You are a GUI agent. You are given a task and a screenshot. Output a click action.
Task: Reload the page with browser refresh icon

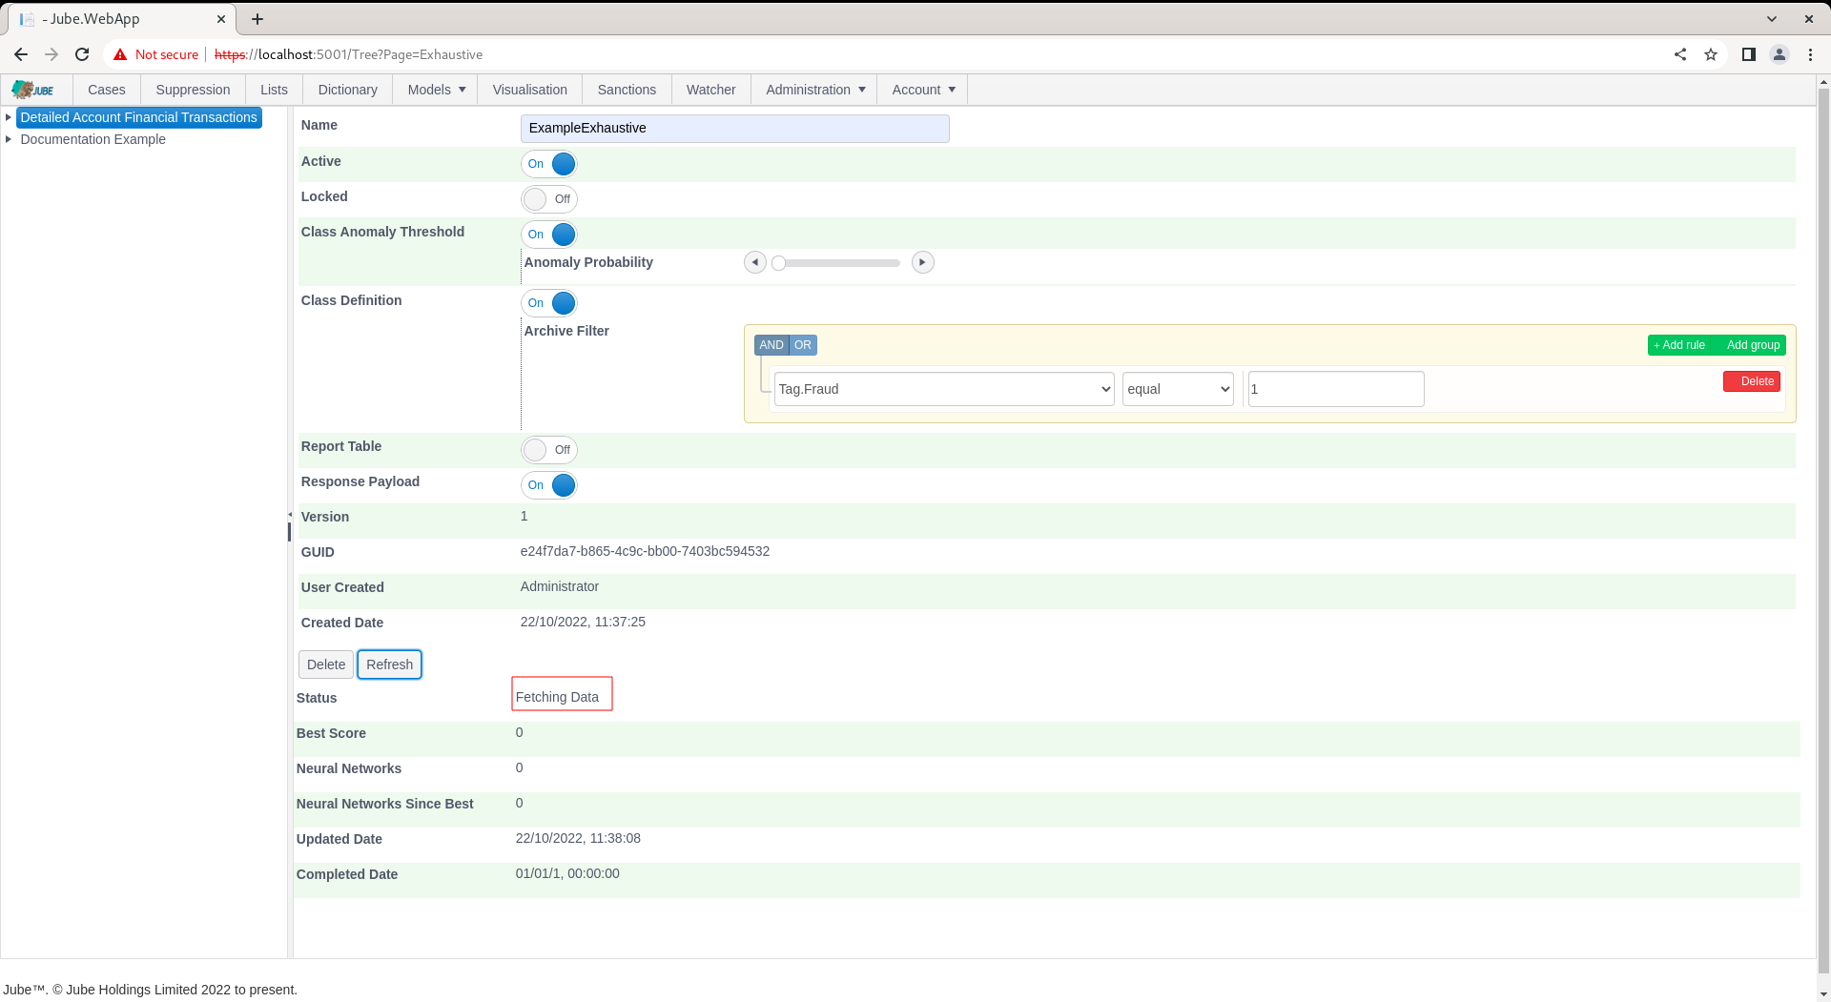(82, 54)
